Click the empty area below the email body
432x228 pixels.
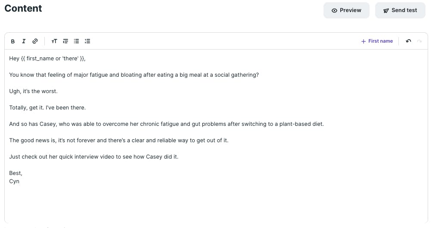point(216,204)
